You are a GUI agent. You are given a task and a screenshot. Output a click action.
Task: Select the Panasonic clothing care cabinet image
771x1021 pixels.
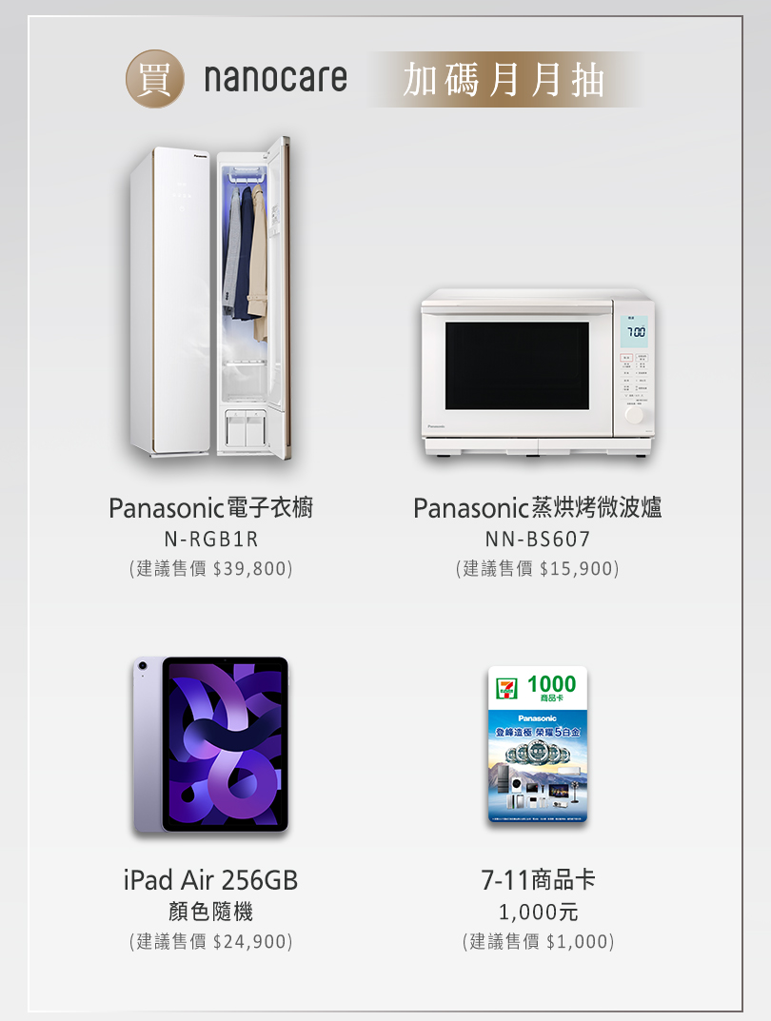[x=210, y=298]
